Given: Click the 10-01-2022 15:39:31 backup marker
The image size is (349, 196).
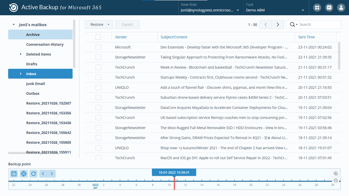Looking at the screenshot, I should pos(174,172).
